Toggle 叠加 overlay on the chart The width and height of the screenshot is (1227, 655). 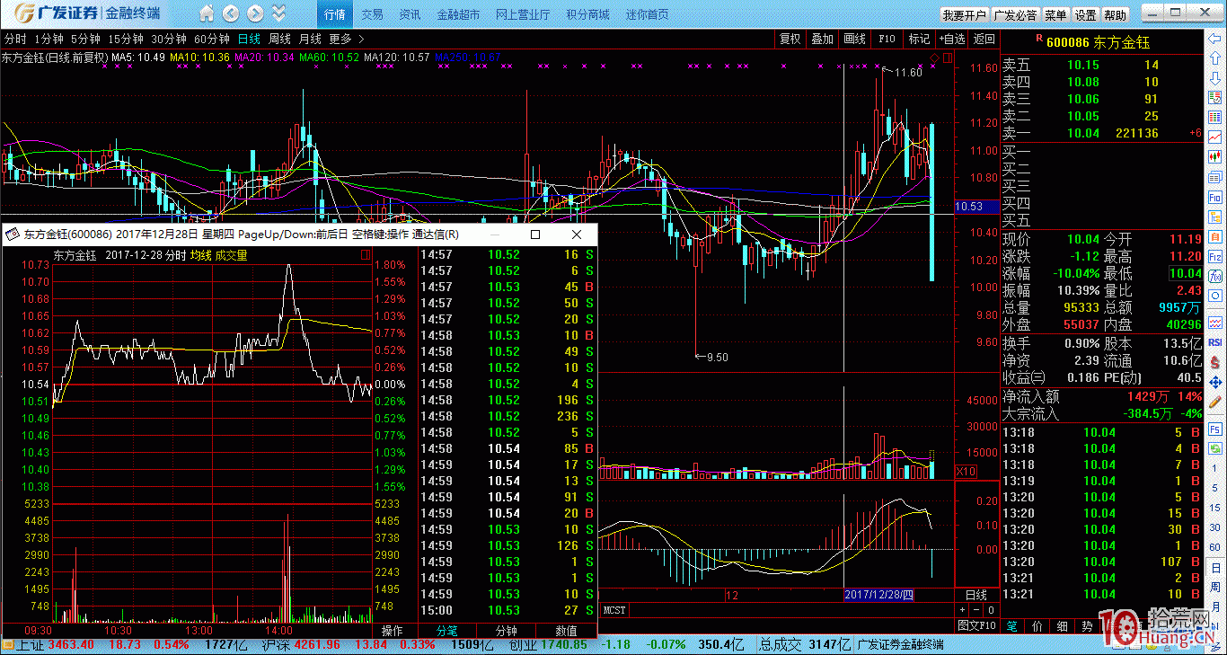822,39
